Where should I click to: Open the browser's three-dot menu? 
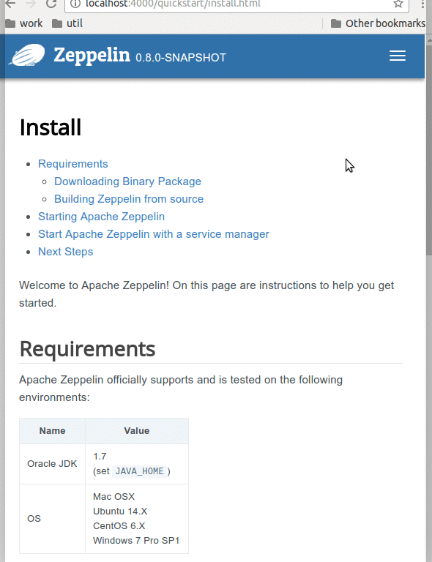pos(422,4)
